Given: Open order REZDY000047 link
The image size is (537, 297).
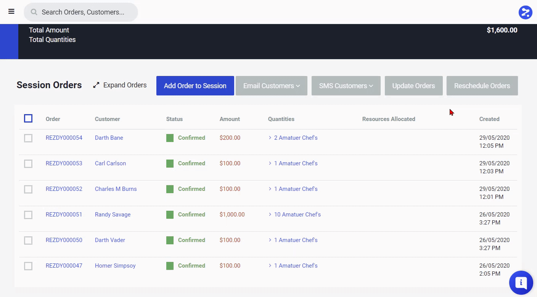Looking at the screenshot, I should (x=64, y=266).
